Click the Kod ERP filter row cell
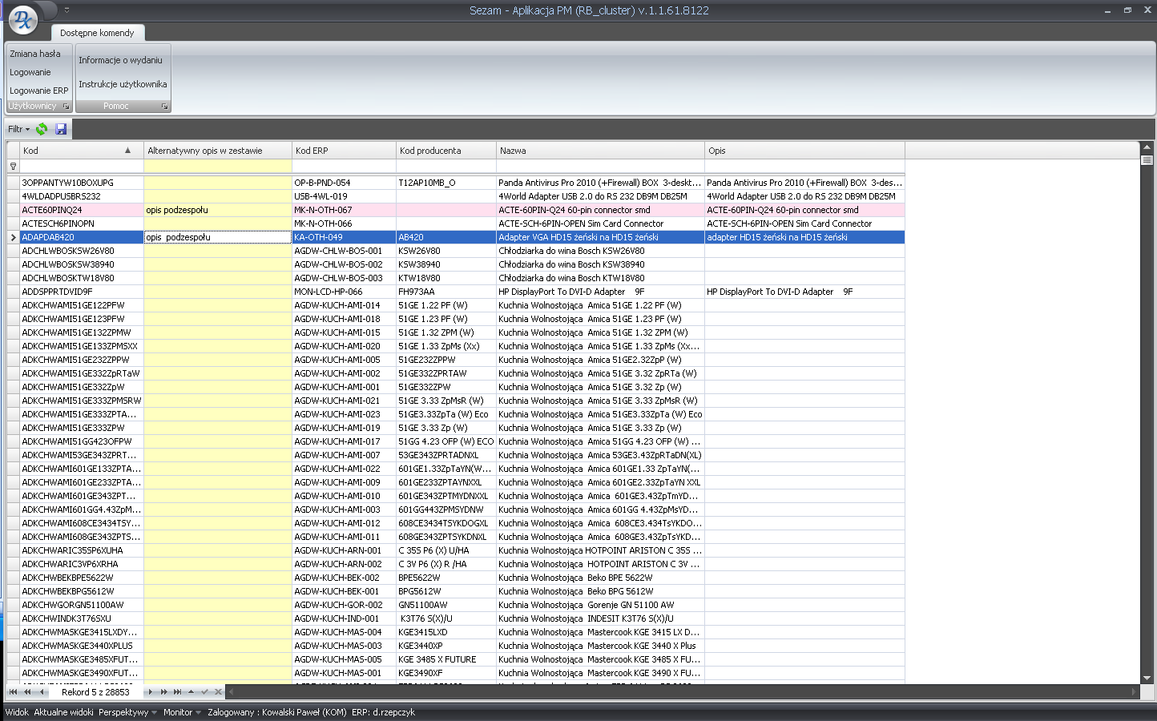This screenshot has height=721, width=1157. tap(344, 167)
